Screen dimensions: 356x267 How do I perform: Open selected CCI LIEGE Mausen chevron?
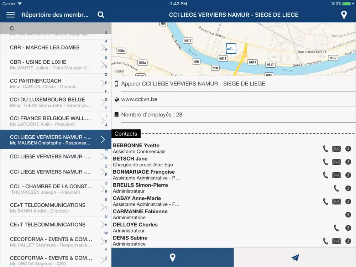[x=103, y=140]
